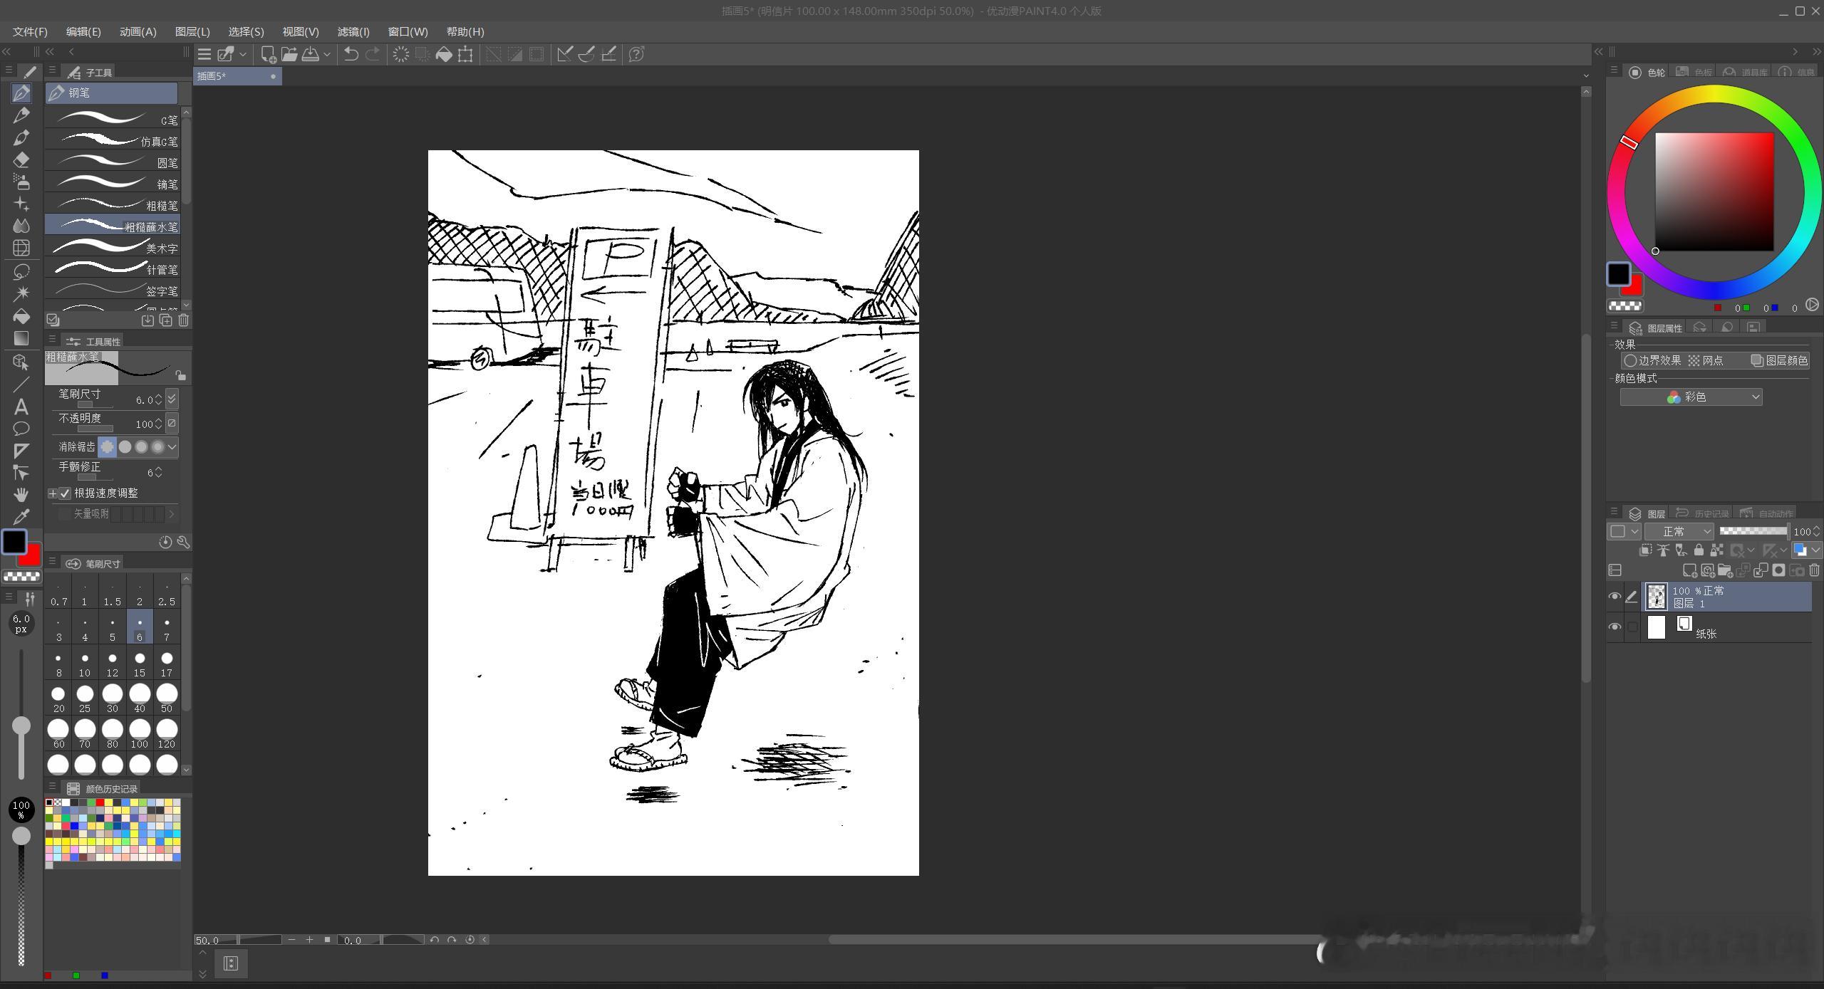This screenshot has height=989, width=1824.
Task: Select the Balloon tool
Action: coord(21,429)
